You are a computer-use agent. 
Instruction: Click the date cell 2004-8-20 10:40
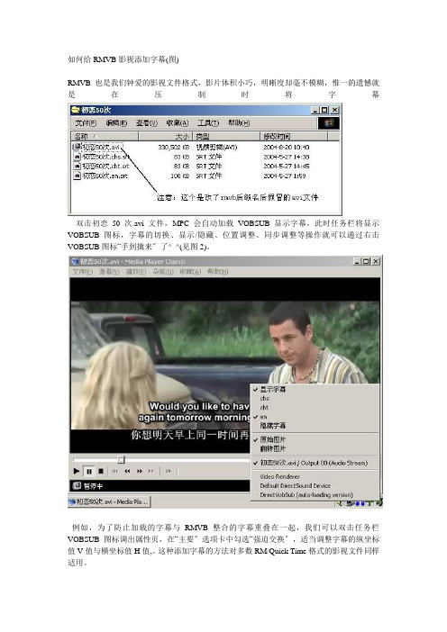click(x=287, y=147)
